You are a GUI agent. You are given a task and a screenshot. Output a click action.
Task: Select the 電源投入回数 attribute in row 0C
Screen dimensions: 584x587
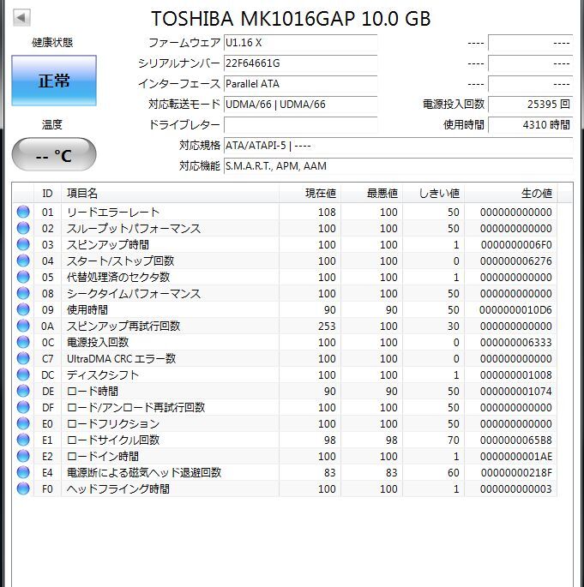tap(98, 343)
